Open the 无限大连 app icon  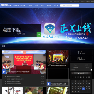click(50, 29)
